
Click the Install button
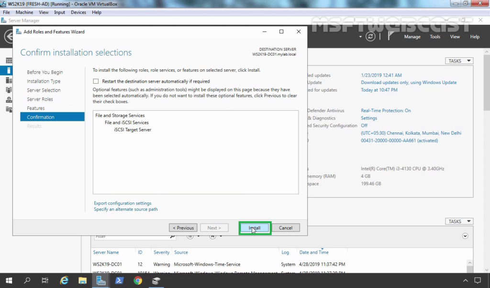coord(255,228)
